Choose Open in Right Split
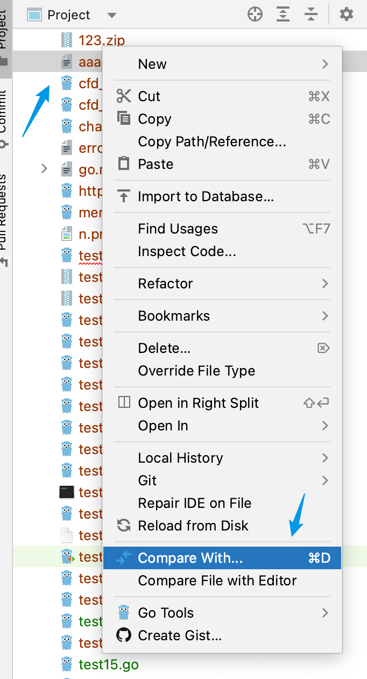 [x=222, y=403]
